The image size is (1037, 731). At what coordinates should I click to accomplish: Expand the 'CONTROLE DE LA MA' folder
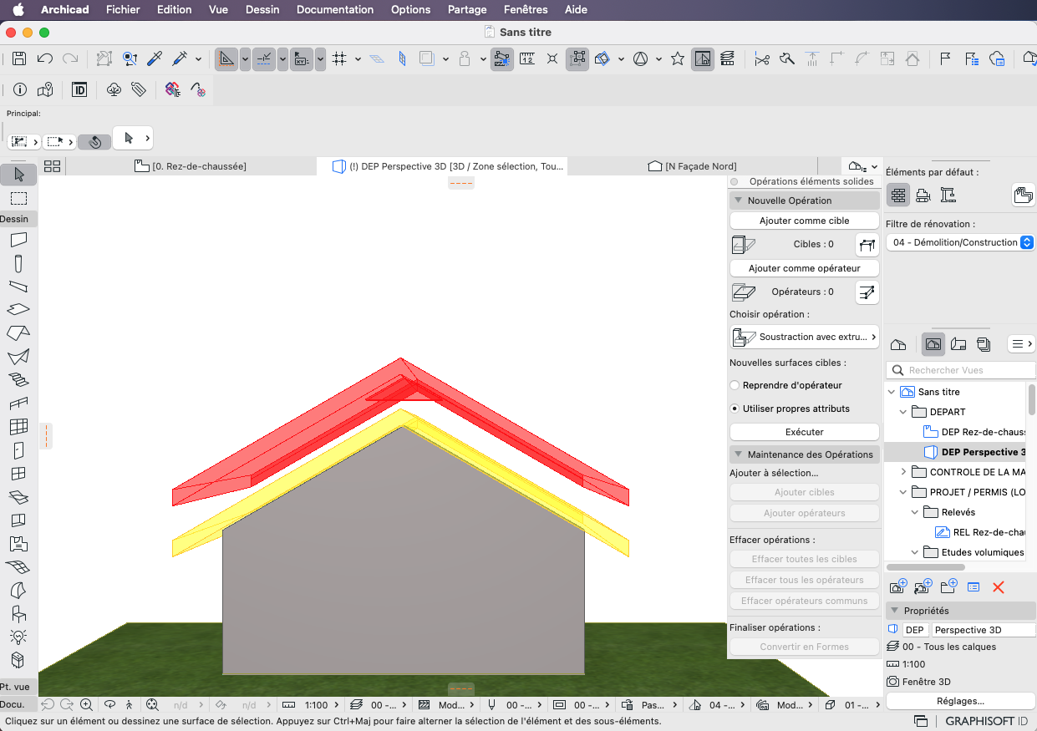903,472
